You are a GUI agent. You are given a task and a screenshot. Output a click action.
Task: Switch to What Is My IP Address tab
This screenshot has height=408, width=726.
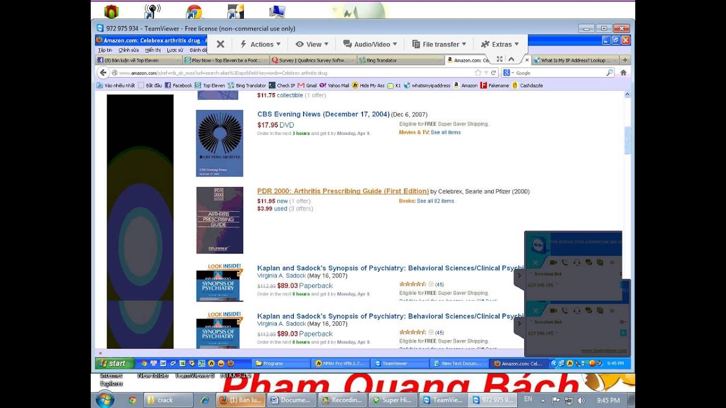coord(575,60)
